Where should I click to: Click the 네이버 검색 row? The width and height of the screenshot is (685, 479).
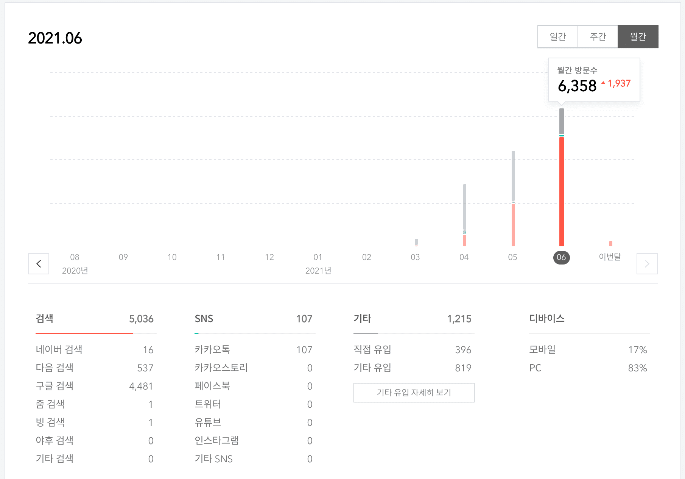[x=95, y=349]
